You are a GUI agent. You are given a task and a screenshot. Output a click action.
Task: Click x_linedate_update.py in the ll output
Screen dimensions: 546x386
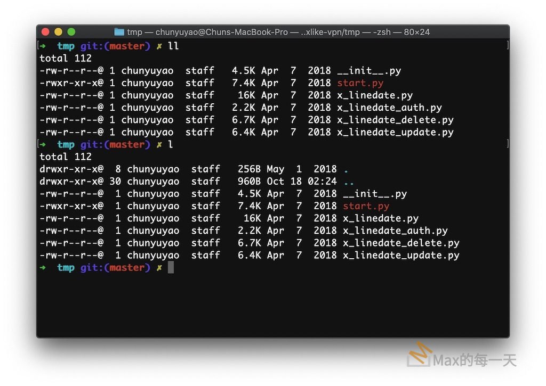point(395,132)
